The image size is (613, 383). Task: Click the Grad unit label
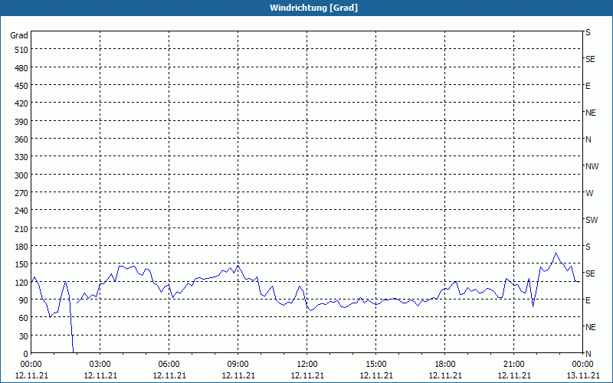pyautogui.click(x=19, y=35)
